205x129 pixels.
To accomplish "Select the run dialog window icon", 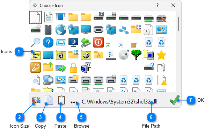I will (61, 42).
